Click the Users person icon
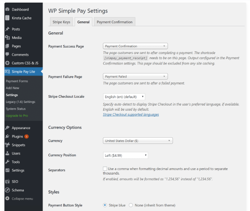 click(7, 153)
